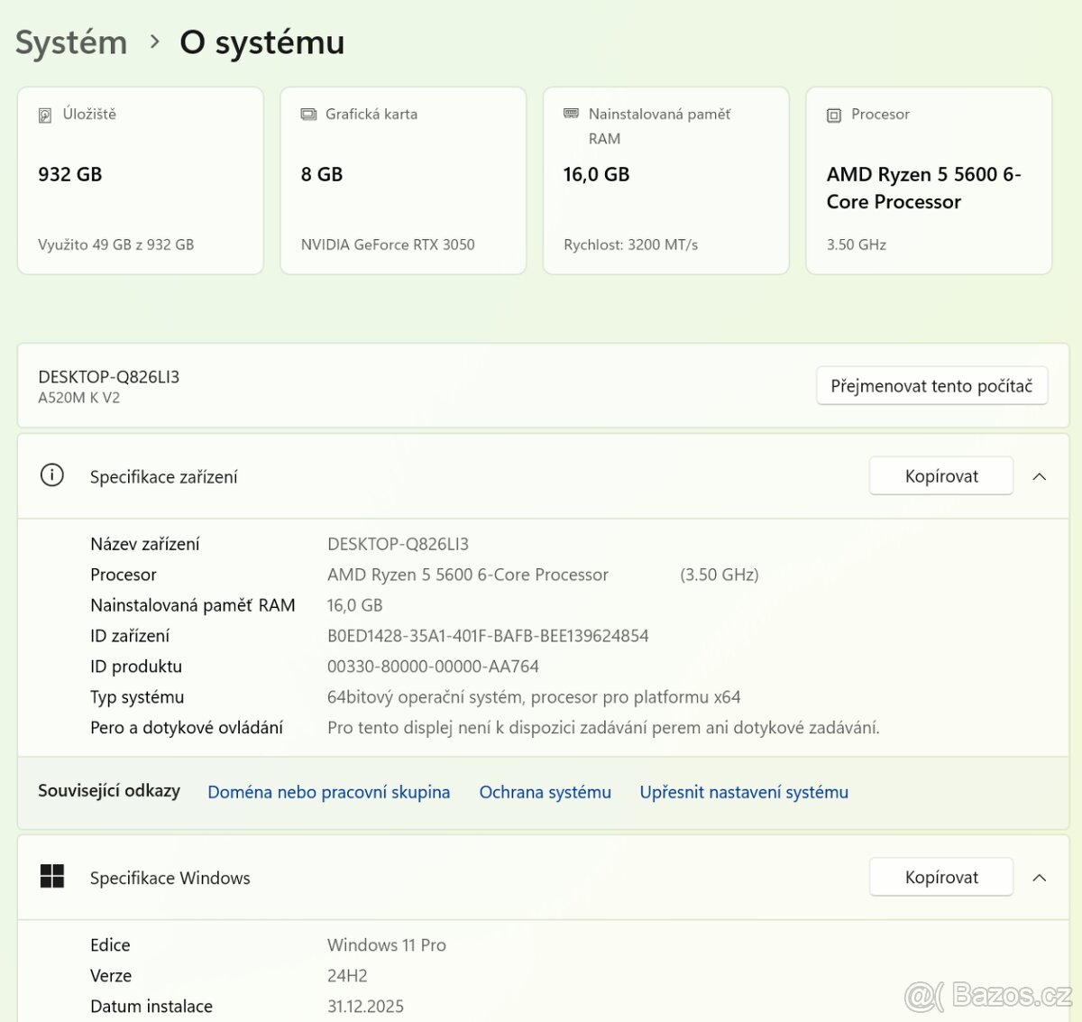Click the Systém breadcrumb item

[70, 41]
